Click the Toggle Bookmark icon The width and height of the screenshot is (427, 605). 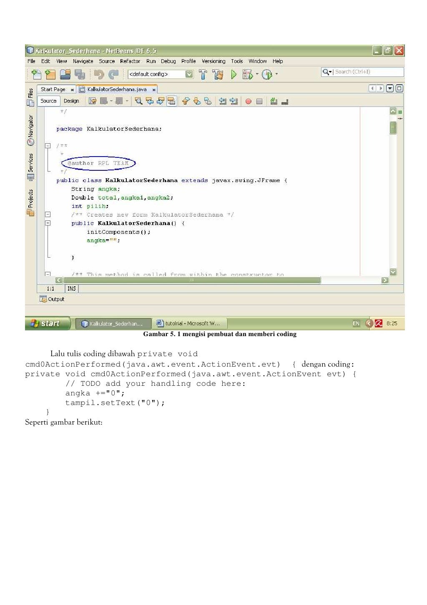(x=208, y=101)
